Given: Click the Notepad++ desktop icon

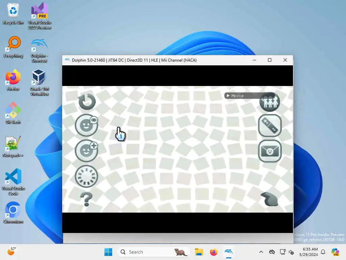Looking at the screenshot, I should tap(13, 146).
